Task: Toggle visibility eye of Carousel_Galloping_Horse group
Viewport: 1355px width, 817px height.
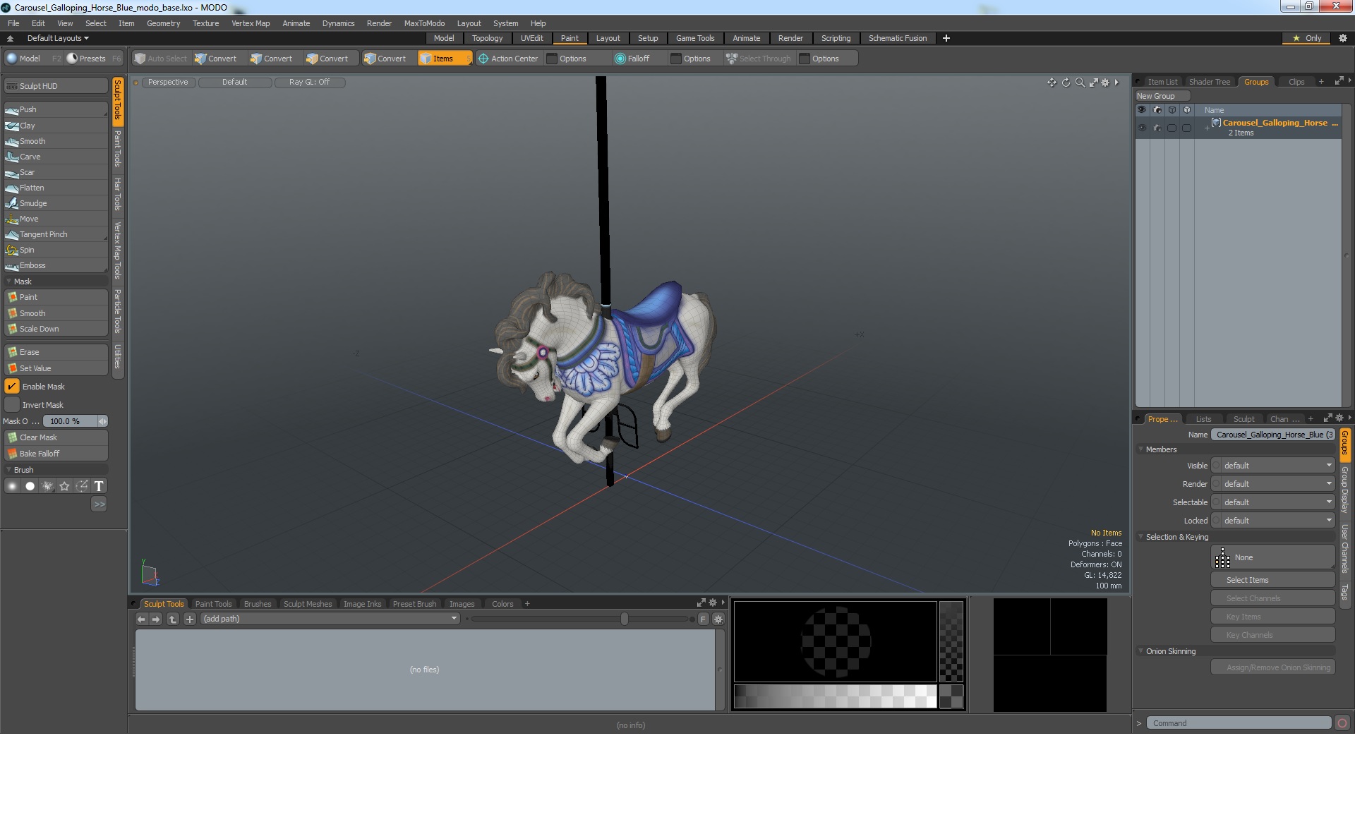Action: pos(1142,128)
